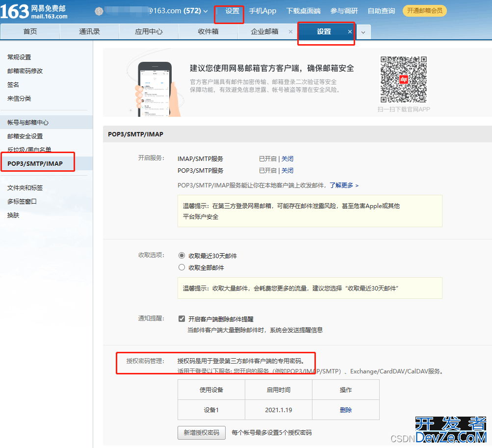Click the account avatar icon

click(x=99, y=11)
